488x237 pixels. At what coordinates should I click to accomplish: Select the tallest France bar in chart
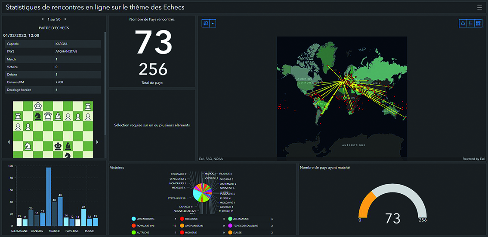click(x=49, y=196)
